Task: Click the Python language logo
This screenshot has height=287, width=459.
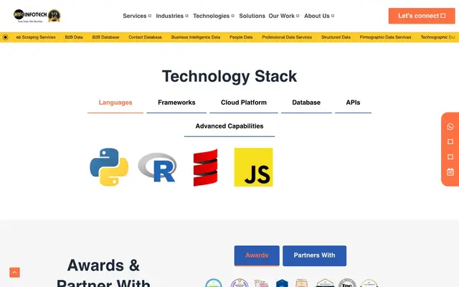Action: [x=109, y=167]
